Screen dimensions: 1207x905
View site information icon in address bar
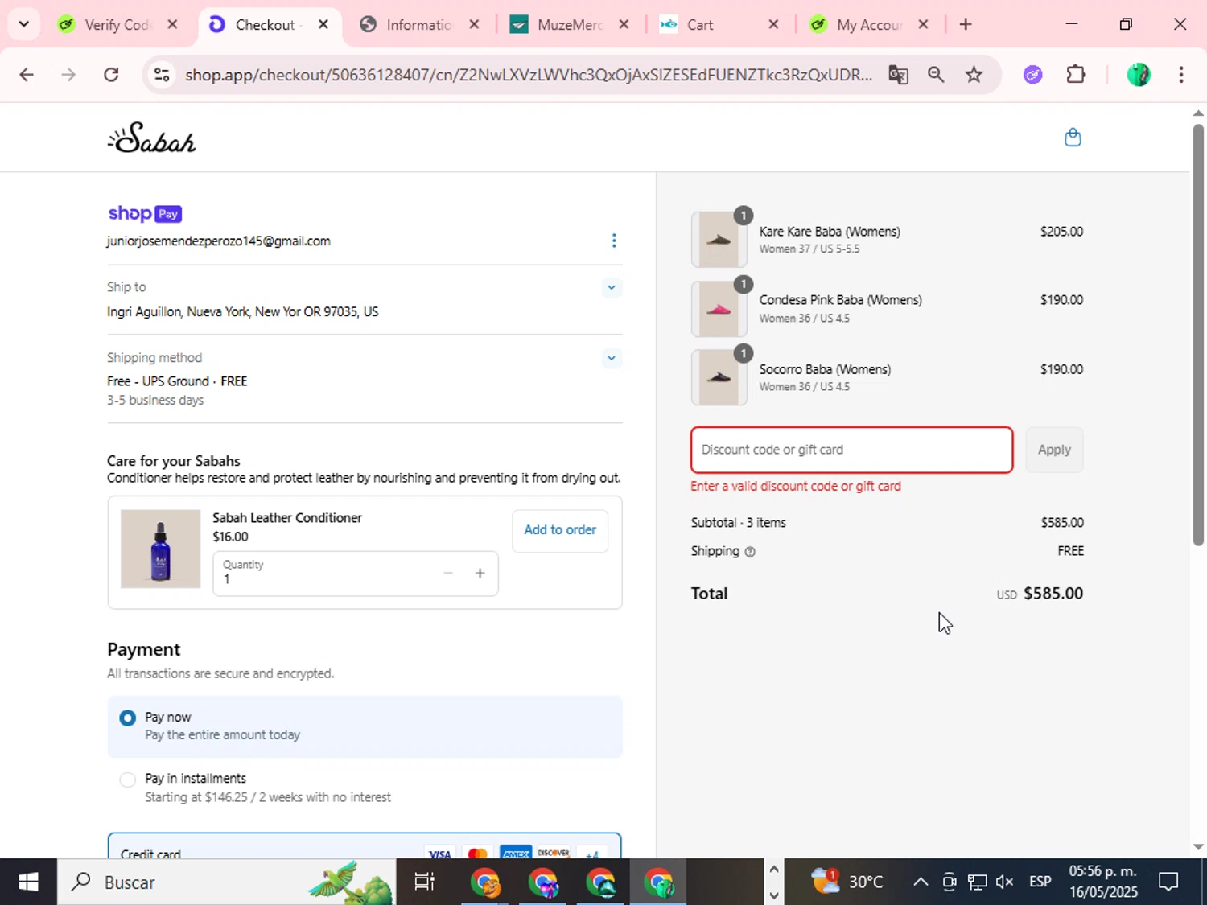click(x=162, y=75)
